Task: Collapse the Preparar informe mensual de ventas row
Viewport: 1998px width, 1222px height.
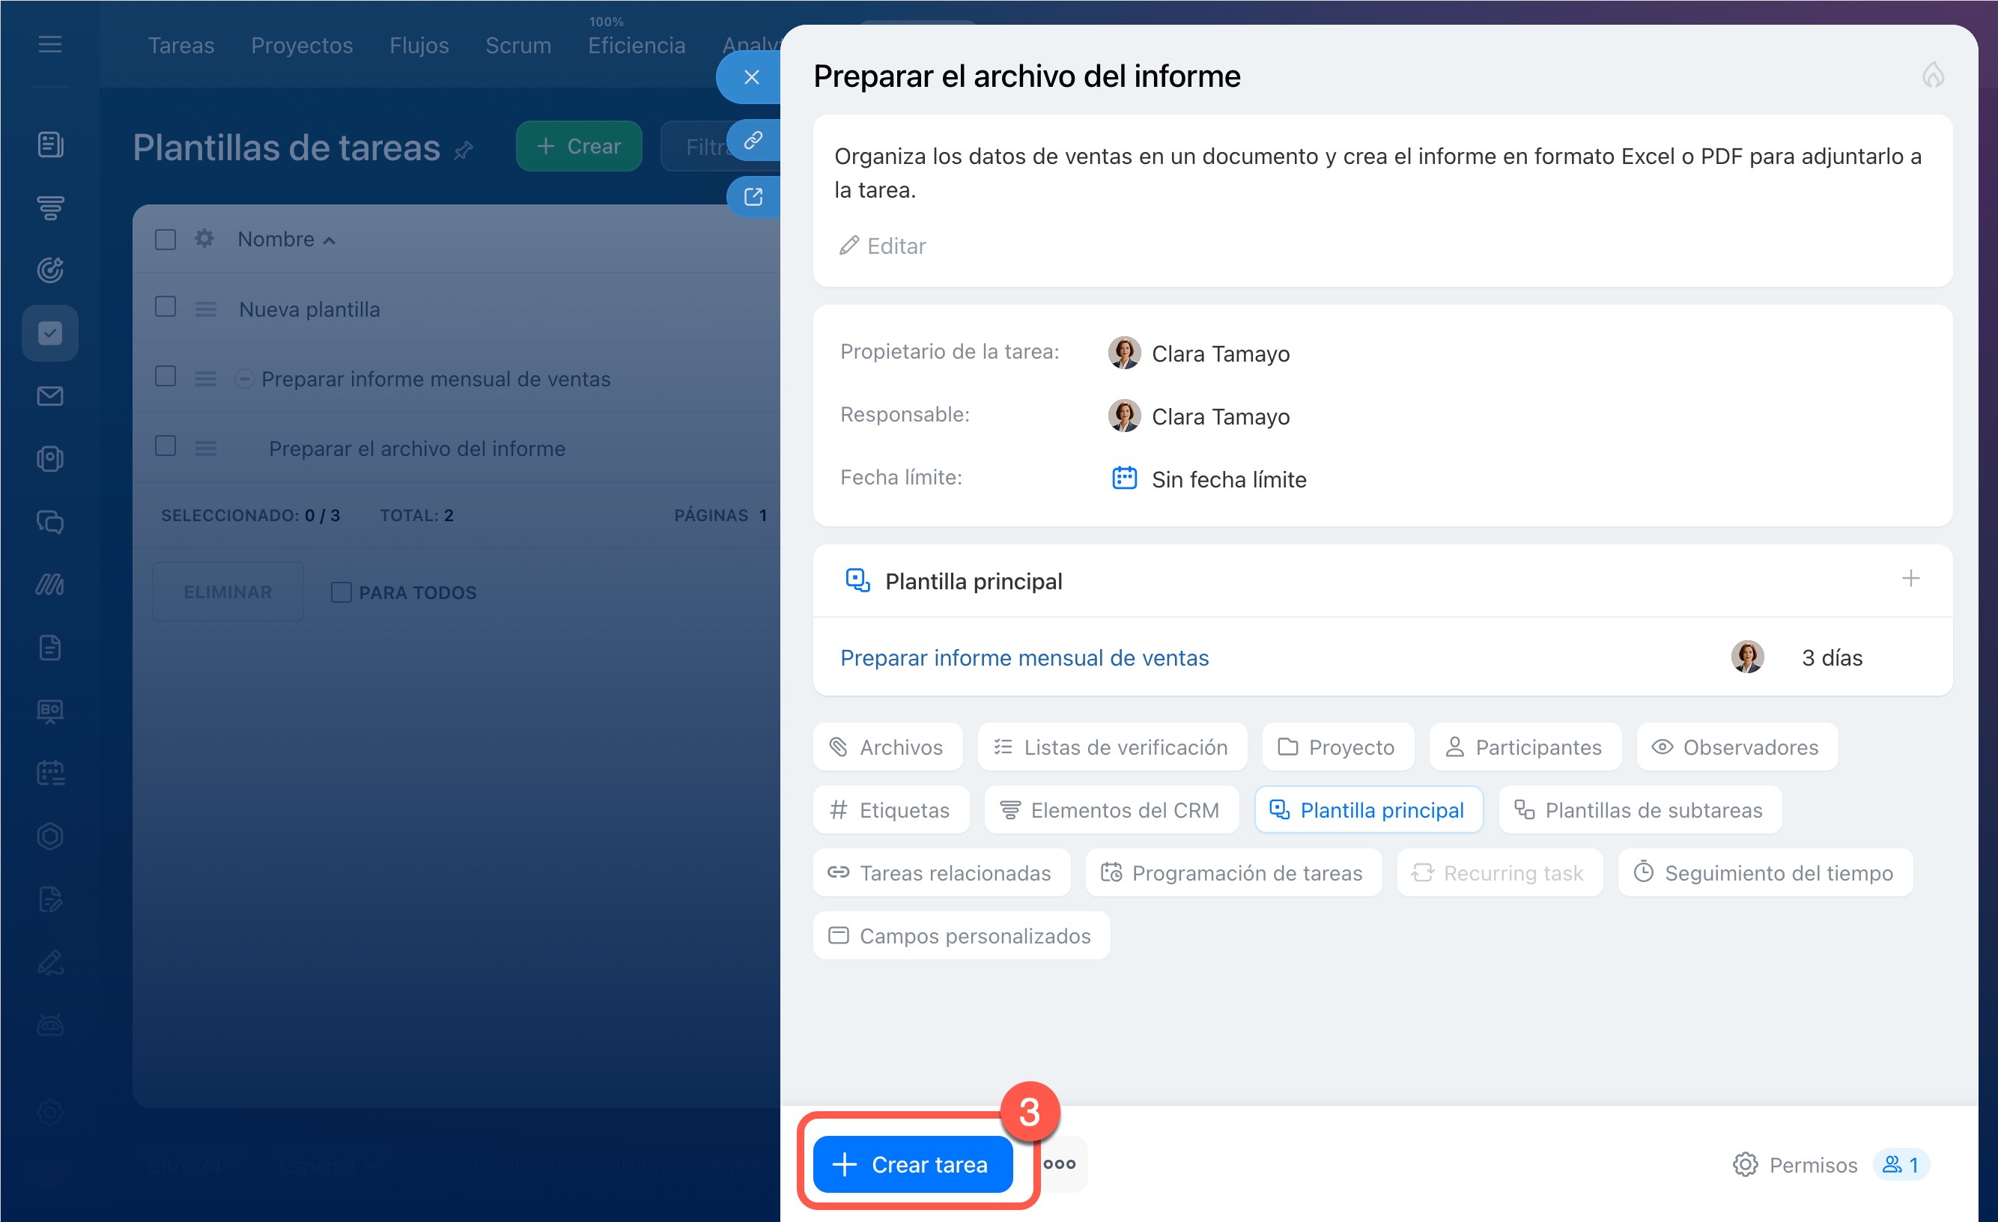Action: (245, 379)
